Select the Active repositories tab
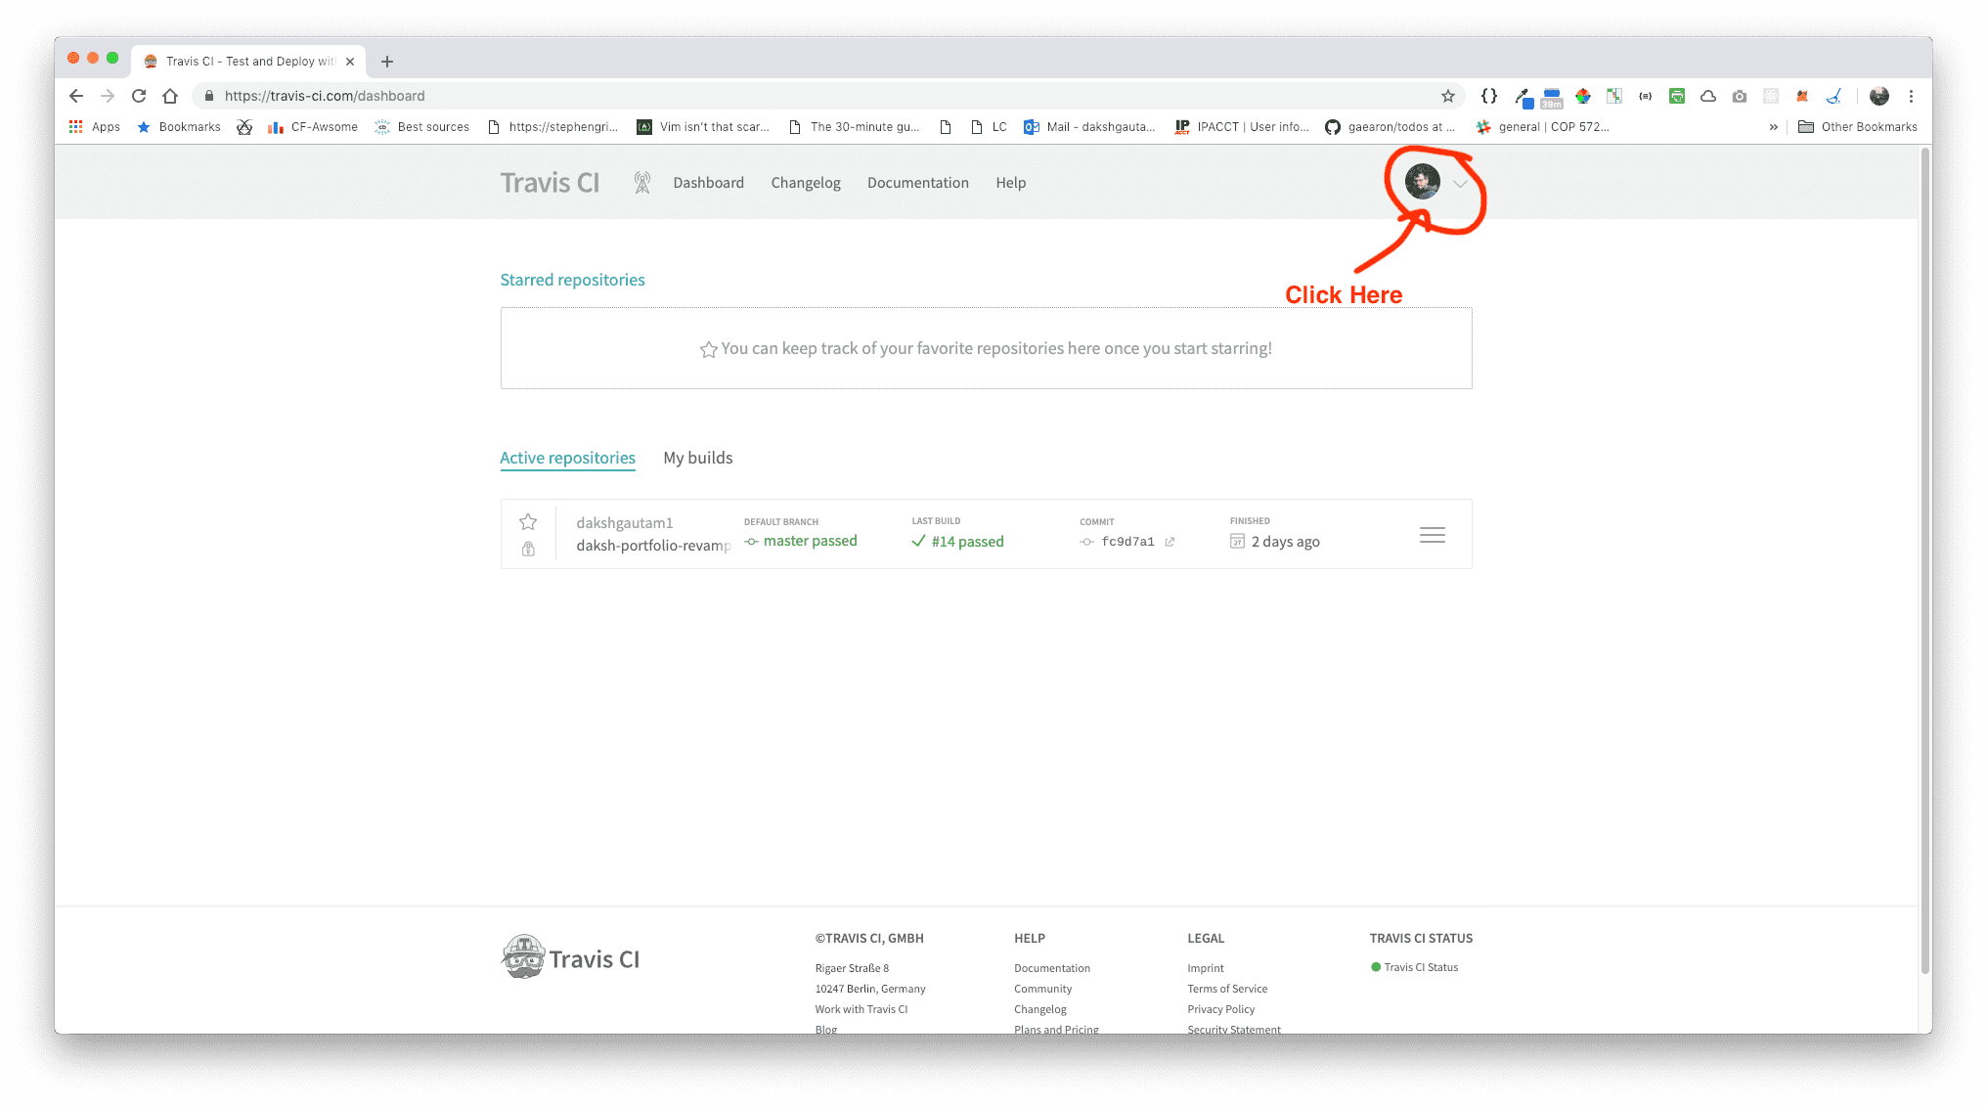This screenshot has height=1106, width=1987. 567,458
